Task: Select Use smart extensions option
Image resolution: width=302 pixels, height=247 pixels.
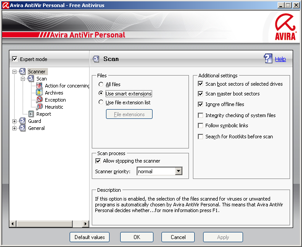Action: pos(101,94)
